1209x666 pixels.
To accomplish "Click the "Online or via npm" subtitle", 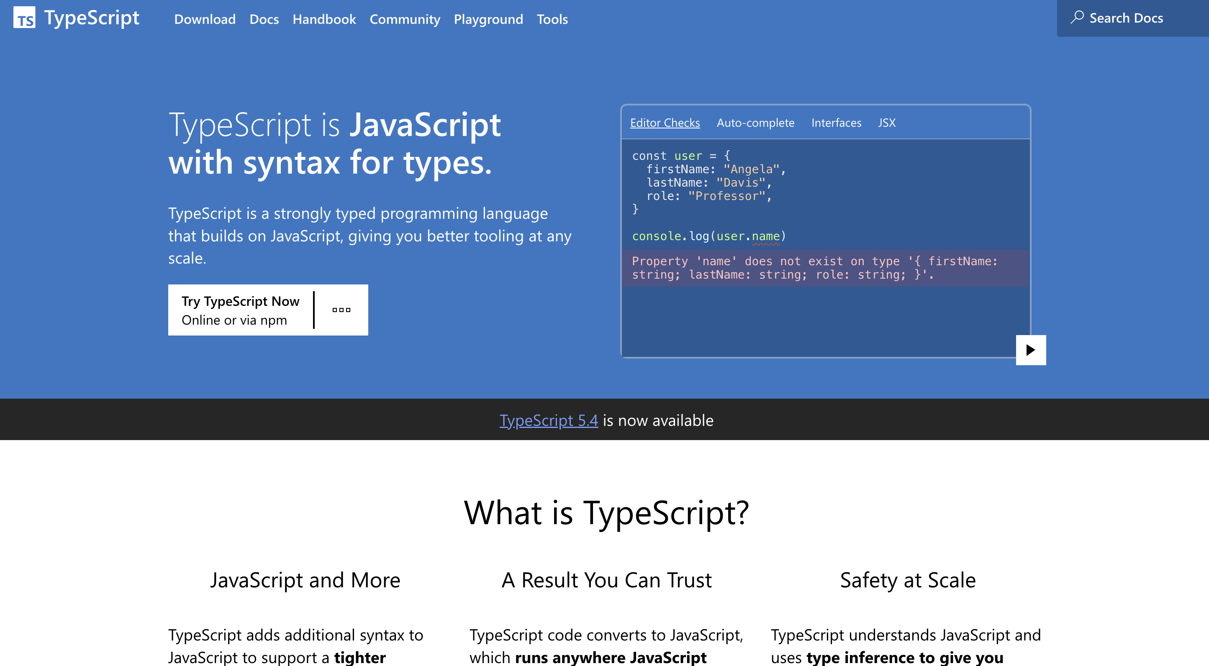I will [234, 320].
